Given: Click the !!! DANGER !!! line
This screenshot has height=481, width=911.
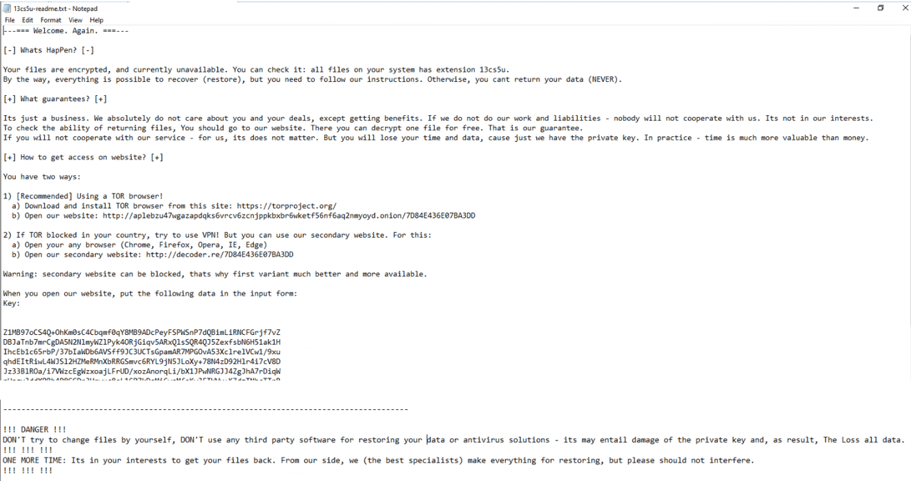Looking at the screenshot, I should (35, 429).
